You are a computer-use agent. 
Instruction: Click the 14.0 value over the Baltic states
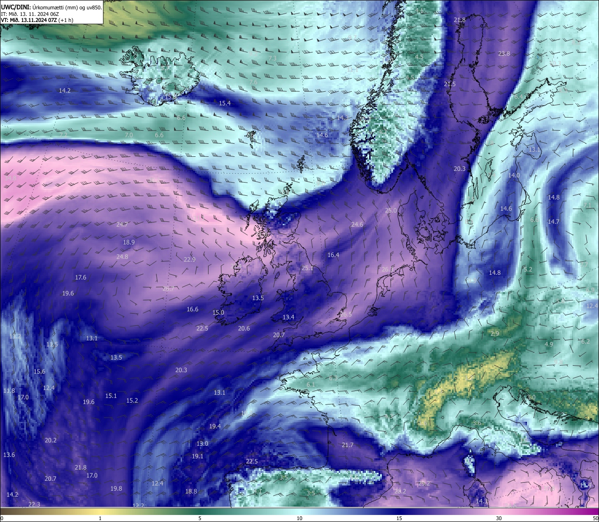[x=514, y=176]
